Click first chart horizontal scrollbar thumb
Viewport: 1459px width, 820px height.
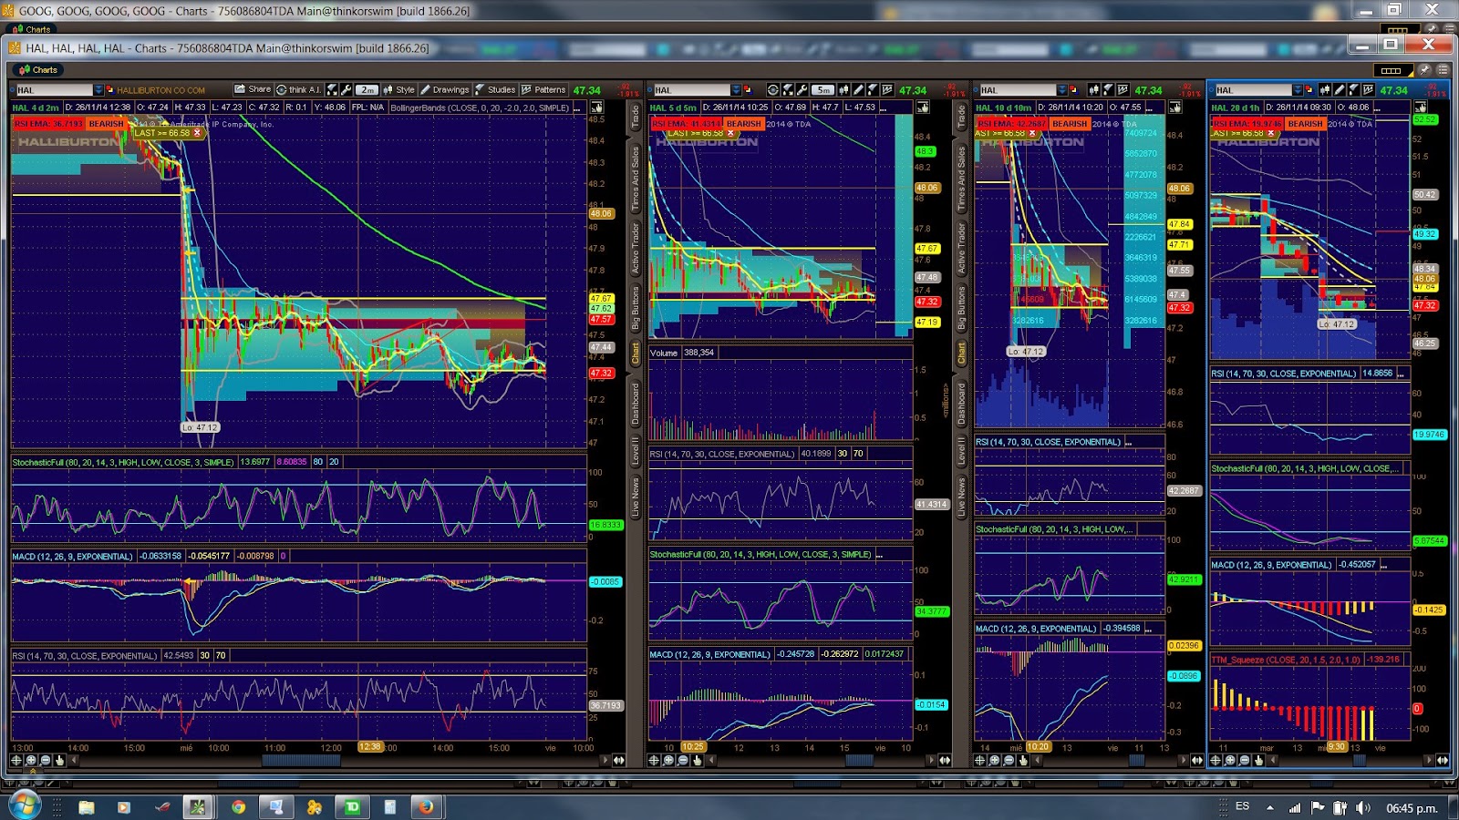point(301,760)
